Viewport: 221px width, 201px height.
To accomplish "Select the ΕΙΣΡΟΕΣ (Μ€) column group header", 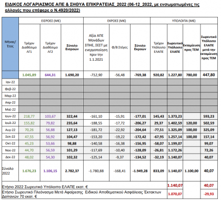I will (51, 21).
